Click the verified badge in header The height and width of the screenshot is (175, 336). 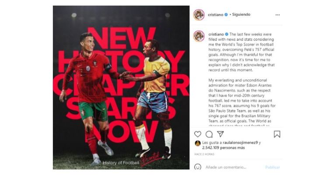coord(226,14)
